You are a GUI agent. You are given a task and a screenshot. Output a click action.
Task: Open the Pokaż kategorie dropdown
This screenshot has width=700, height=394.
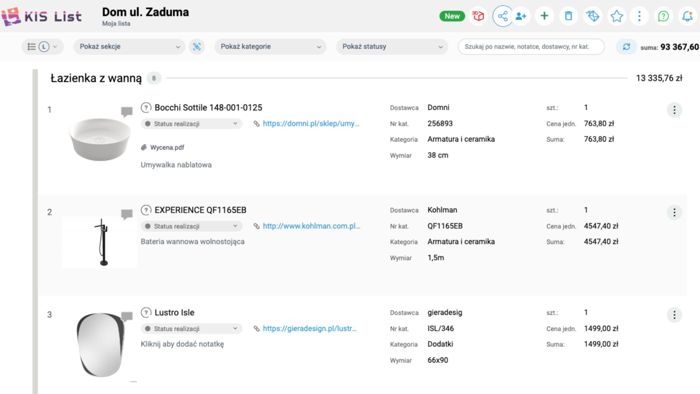[270, 47]
